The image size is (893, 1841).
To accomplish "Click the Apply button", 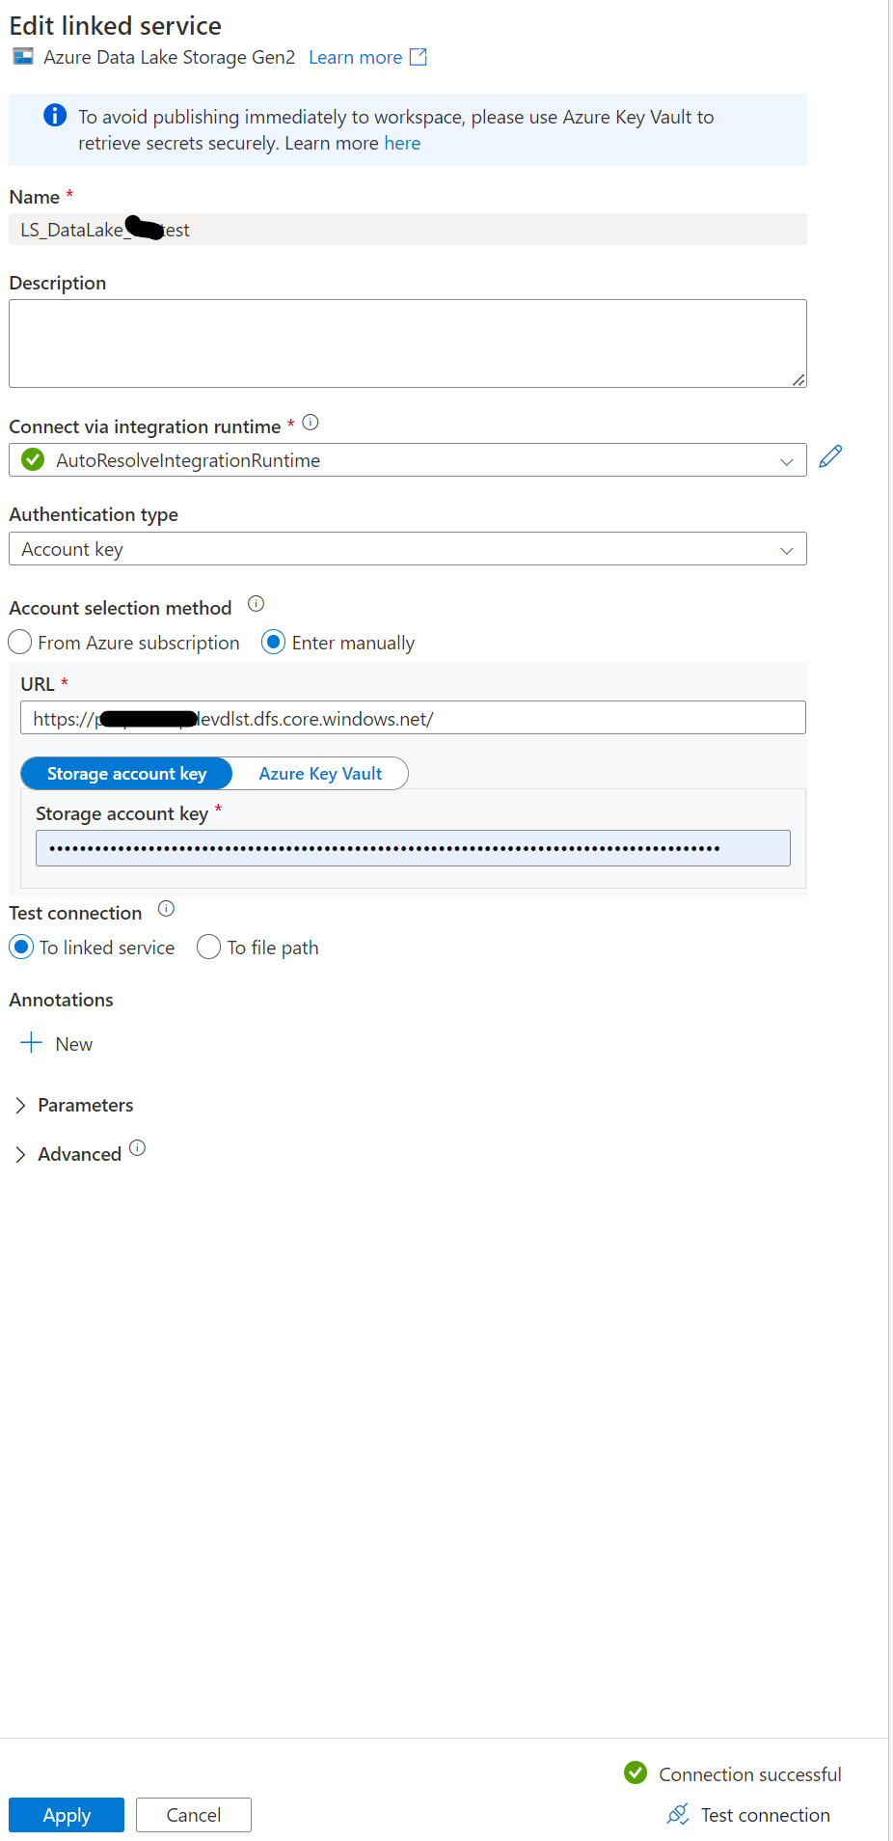I will [x=67, y=1815].
